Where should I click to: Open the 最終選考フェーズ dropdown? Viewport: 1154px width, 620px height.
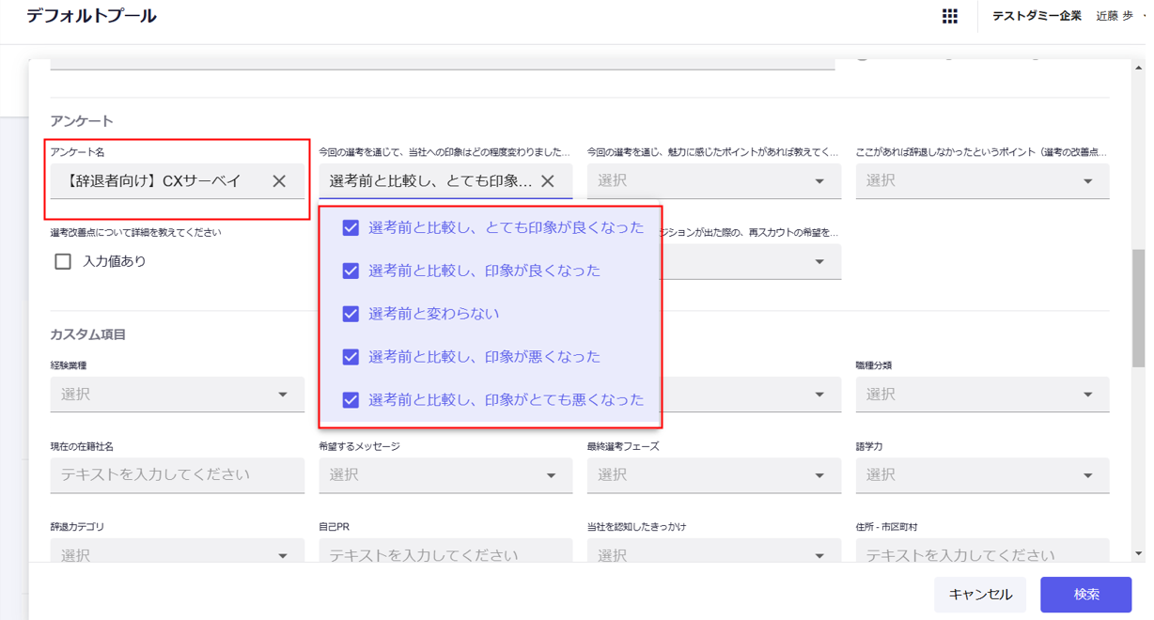tap(713, 475)
